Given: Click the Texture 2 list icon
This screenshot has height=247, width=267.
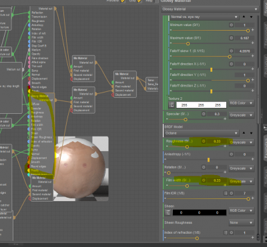Looking at the screenshot, I should (172, 105).
